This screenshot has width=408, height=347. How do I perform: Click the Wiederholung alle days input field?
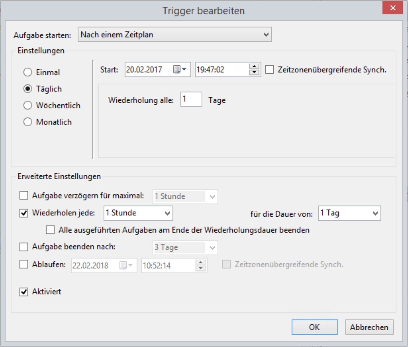click(x=191, y=100)
